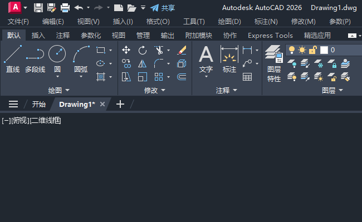Viewport: 362px width, 222px height.
Task: Activate the Trim scissors icon
Action: tap(159, 50)
